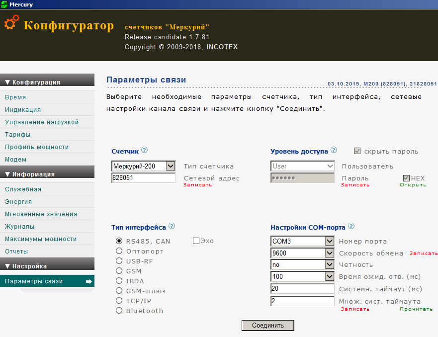Open the Журналы menu item
The width and height of the screenshot is (438, 337).
click(47, 227)
